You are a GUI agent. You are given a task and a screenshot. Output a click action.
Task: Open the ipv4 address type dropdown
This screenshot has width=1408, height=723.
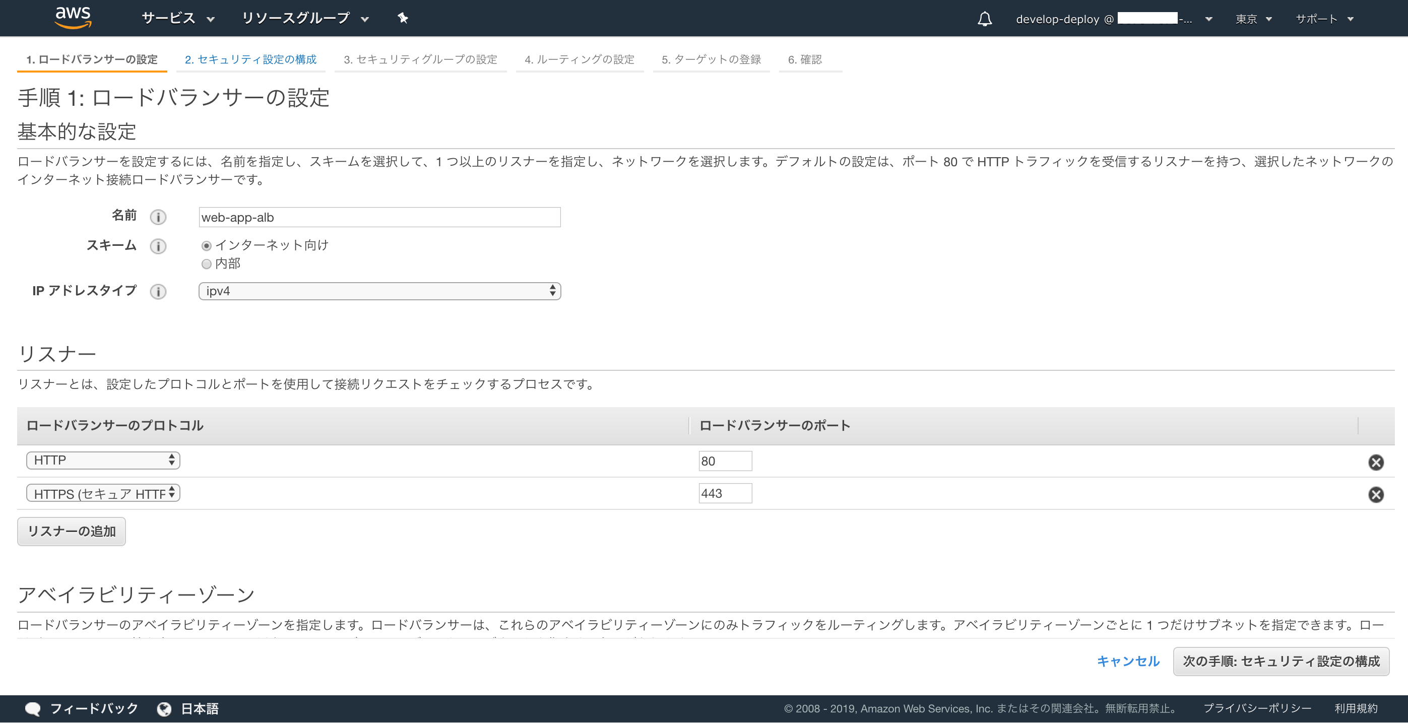379,291
